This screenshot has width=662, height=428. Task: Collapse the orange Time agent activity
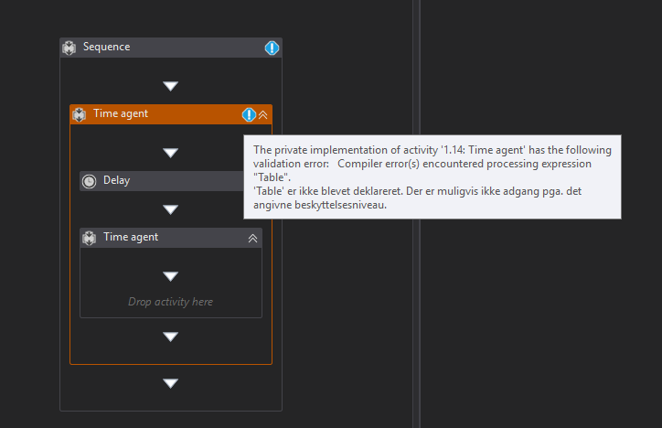click(x=263, y=114)
